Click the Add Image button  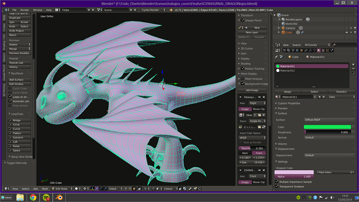[252, 90]
